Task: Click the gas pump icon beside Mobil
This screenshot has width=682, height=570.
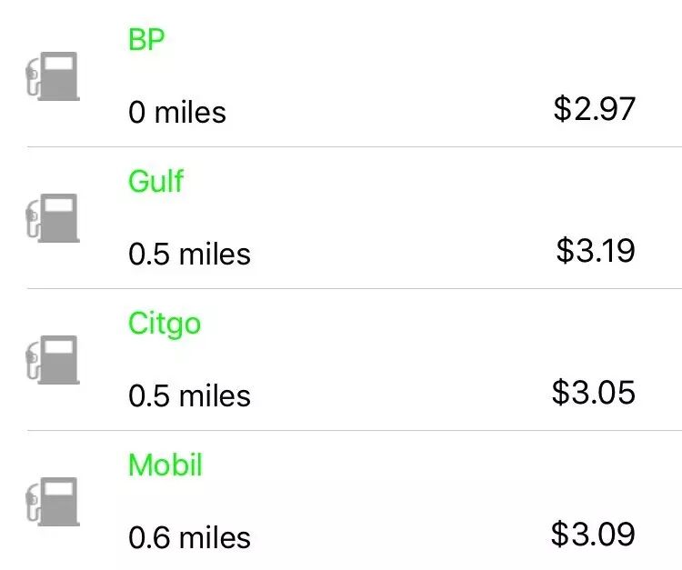Action: coord(52,501)
